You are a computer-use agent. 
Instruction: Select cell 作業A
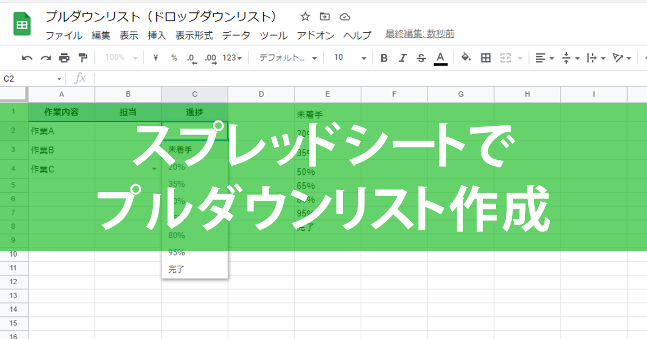61,131
